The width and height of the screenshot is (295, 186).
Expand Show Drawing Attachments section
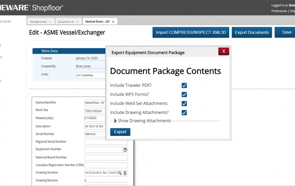(x=115, y=121)
